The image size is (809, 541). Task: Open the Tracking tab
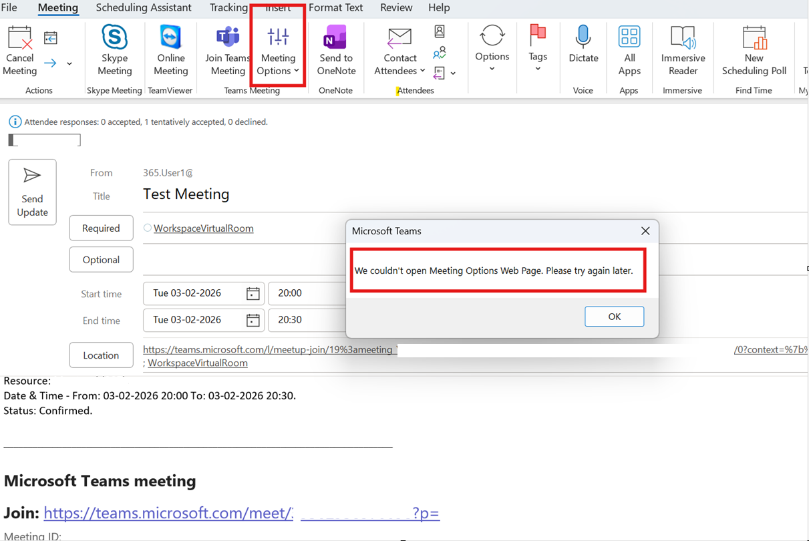[x=228, y=8]
